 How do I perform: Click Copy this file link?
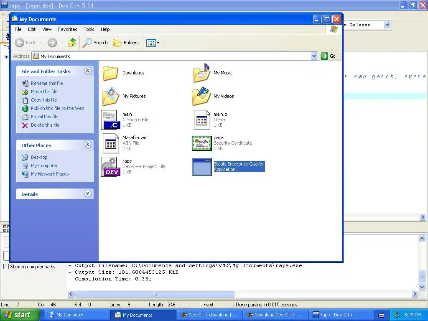click(x=43, y=100)
